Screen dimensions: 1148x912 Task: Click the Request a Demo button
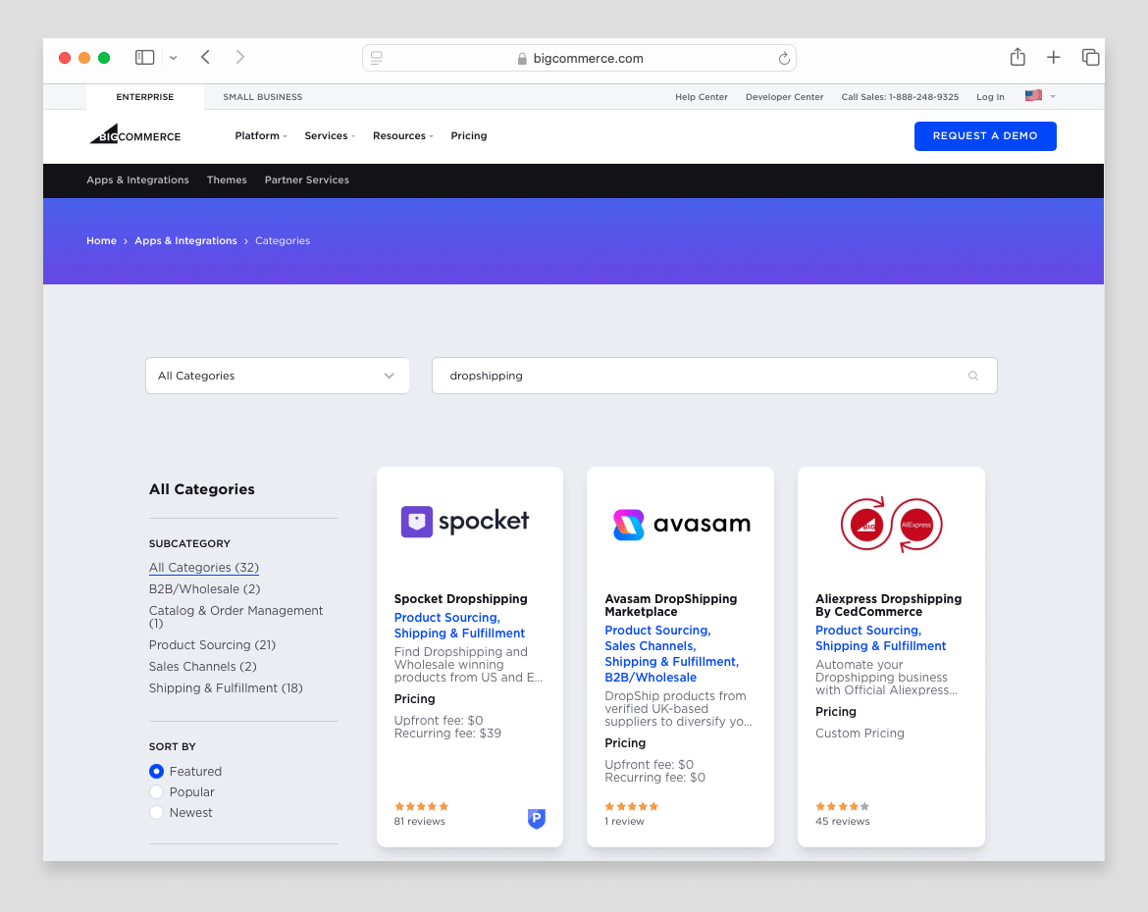pyautogui.click(x=985, y=136)
